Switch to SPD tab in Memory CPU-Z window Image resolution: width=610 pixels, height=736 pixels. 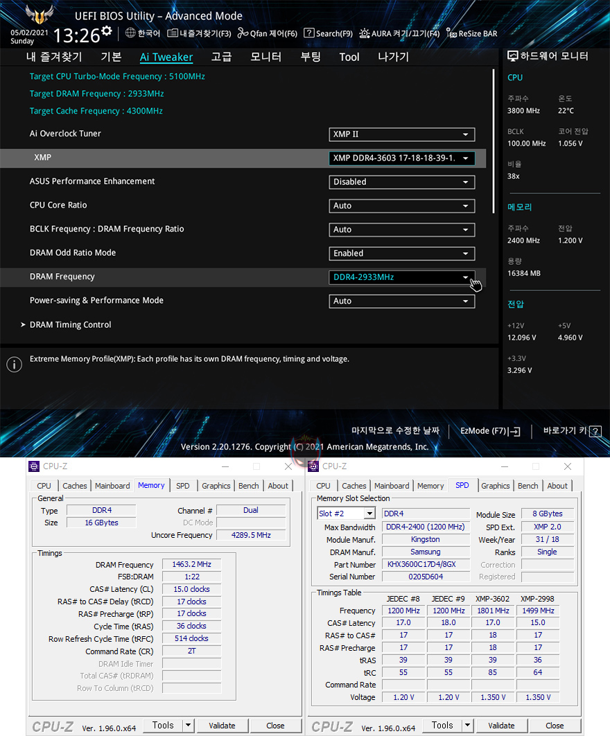[x=183, y=486]
